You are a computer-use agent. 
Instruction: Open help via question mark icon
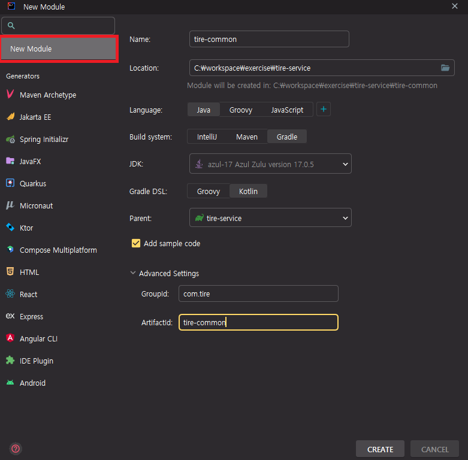pyautogui.click(x=16, y=449)
